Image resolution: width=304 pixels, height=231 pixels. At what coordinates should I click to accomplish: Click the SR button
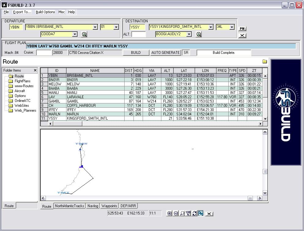[186, 53]
